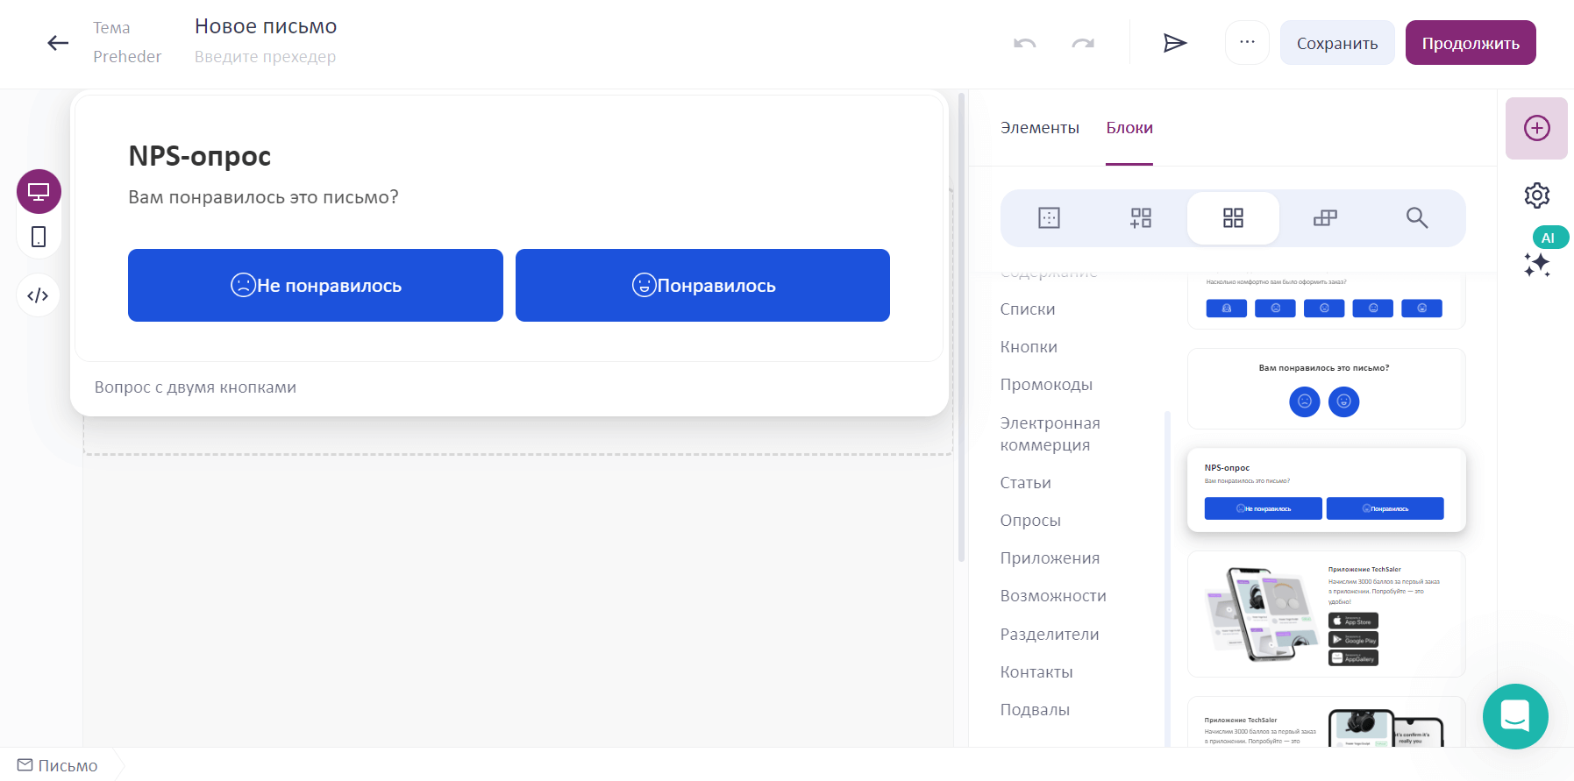1574x781 pixels.
Task: Click the preheader input field
Action: (265, 57)
